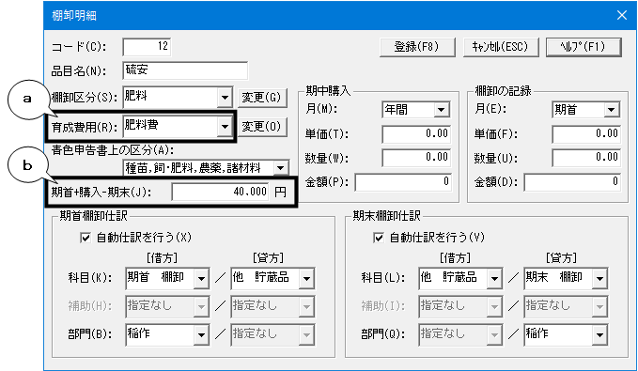Open help with ﾍﾙﾌﾟ(F1) button
The width and height of the screenshot is (638, 371).
point(584,47)
